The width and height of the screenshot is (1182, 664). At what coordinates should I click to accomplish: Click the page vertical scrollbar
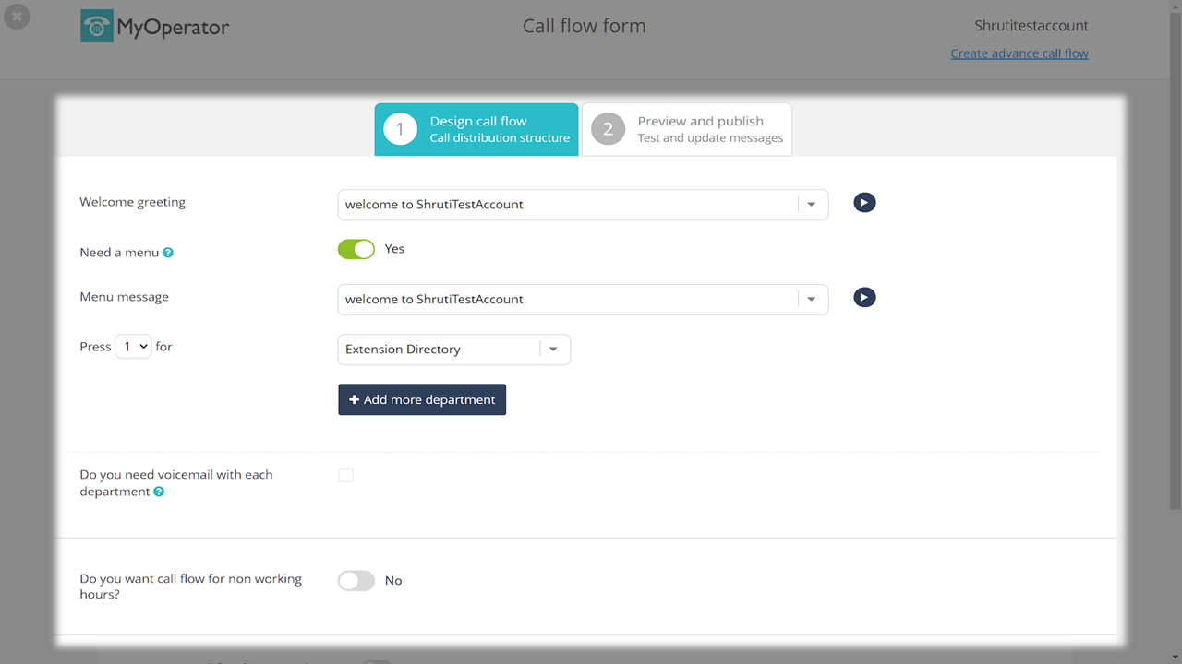pos(1175,277)
